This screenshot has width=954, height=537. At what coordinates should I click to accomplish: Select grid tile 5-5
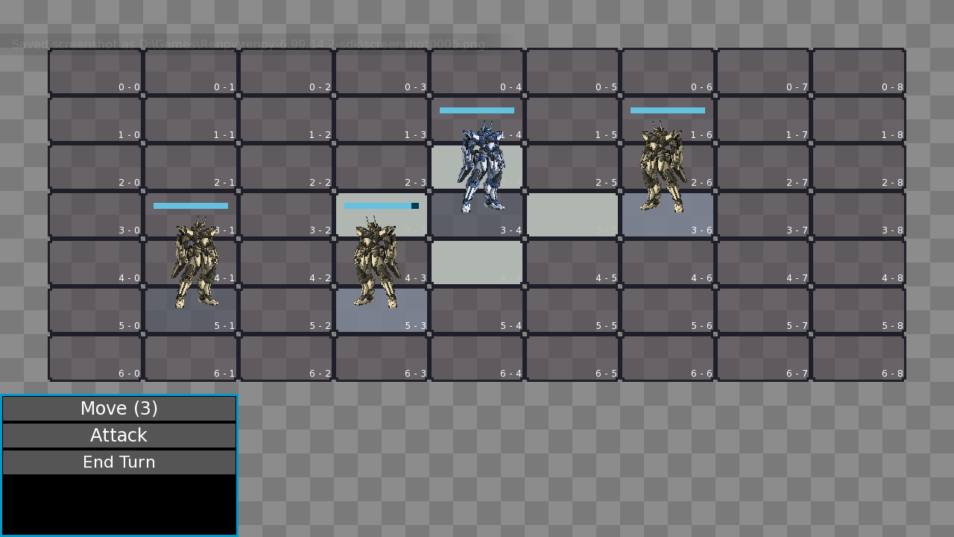572,310
